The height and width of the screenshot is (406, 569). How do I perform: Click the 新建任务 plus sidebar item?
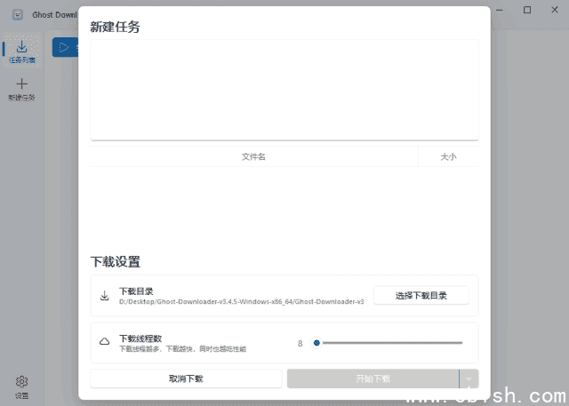pyautogui.click(x=21, y=89)
